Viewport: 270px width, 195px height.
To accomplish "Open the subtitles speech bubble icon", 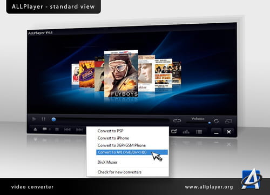I will 45,129.
